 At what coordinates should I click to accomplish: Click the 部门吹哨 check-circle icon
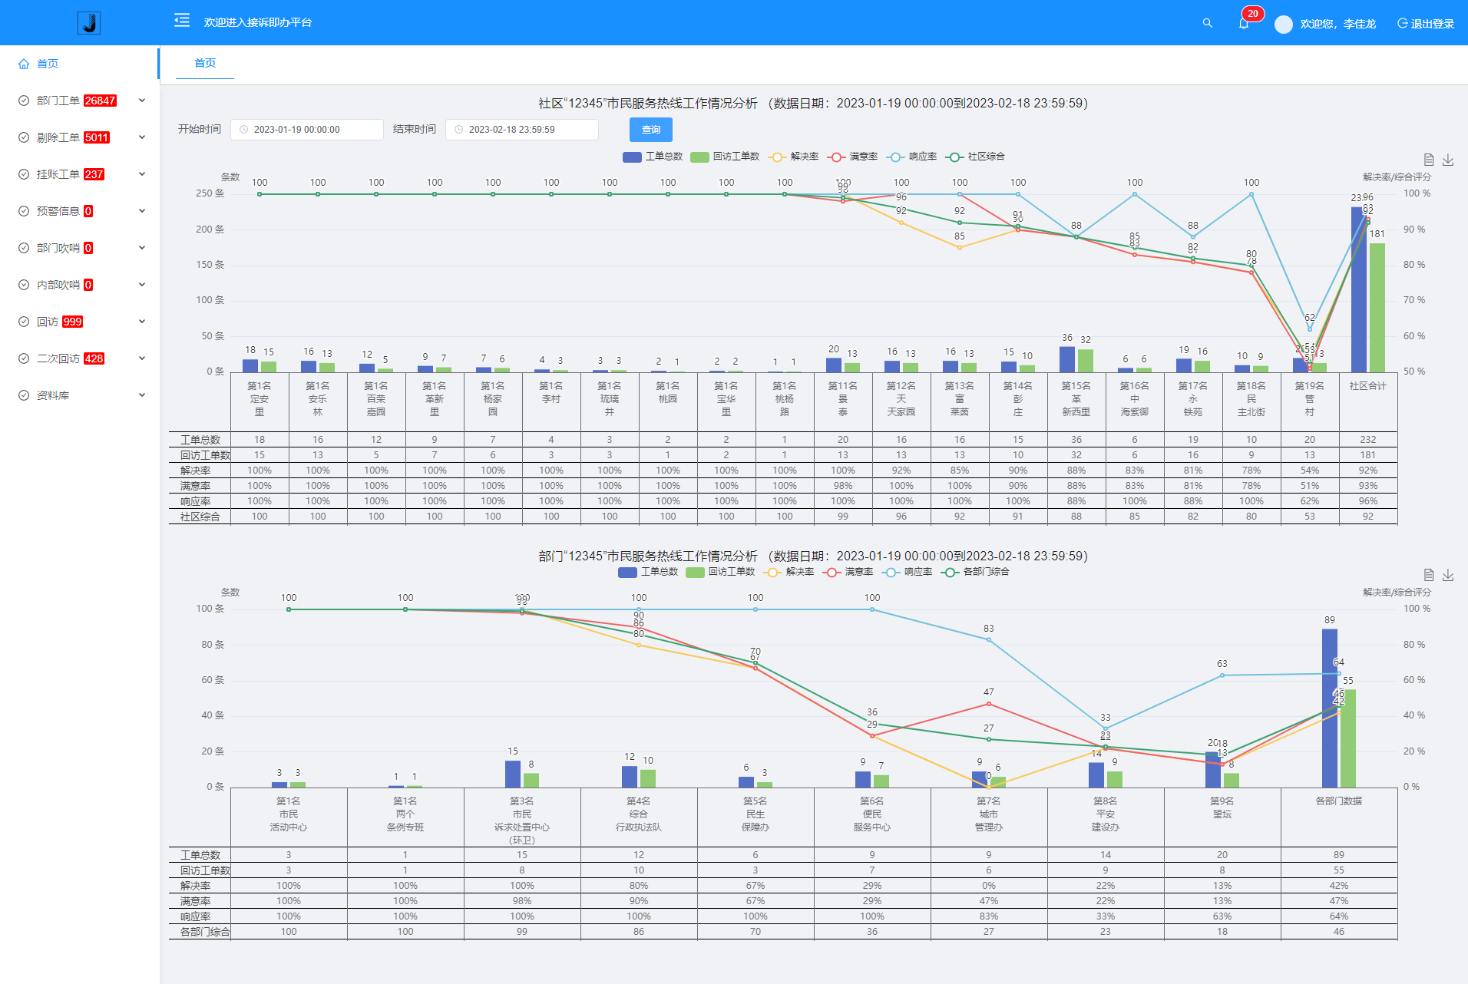tap(24, 248)
